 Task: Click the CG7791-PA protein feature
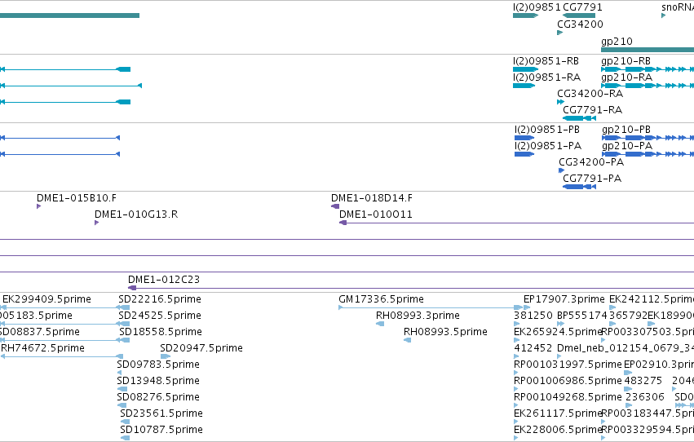coord(579,187)
